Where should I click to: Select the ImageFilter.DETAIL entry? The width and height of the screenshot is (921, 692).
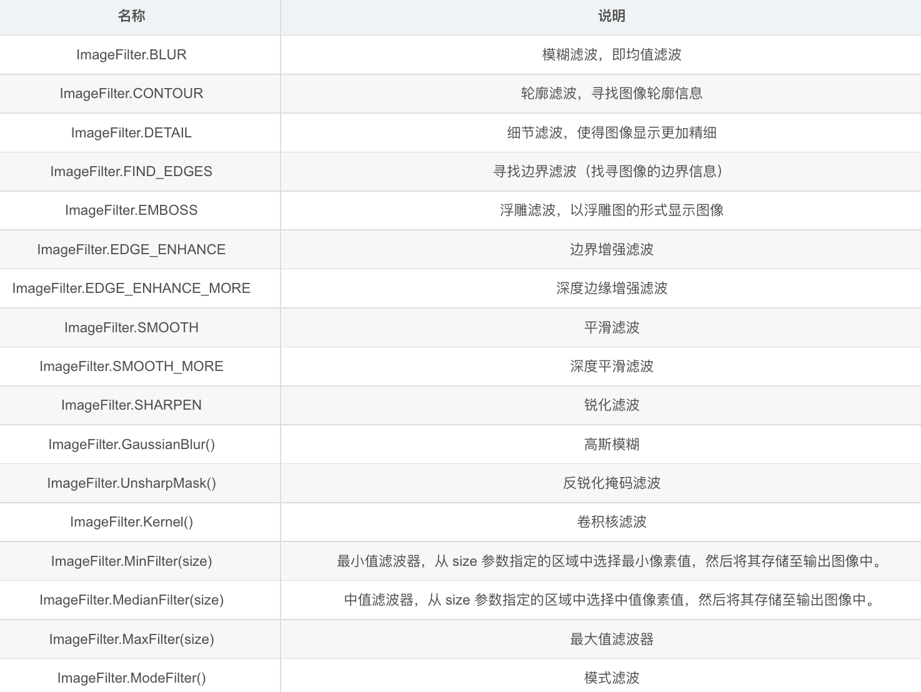[x=130, y=132]
